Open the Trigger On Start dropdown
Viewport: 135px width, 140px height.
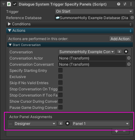(94, 11)
